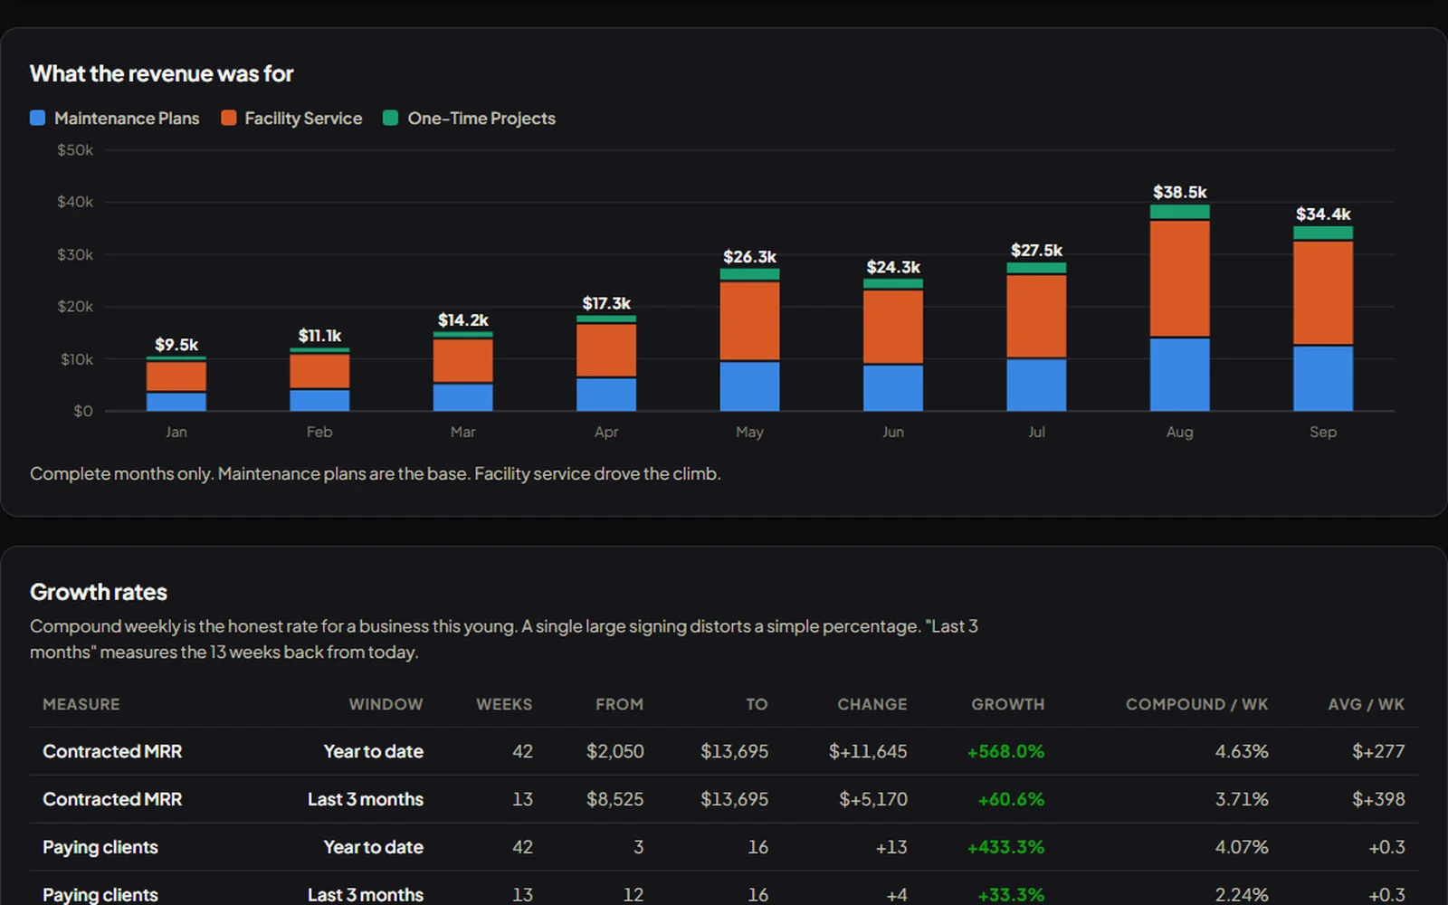Image resolution: width=1448 pixels, height=905 pixels.
Task: Select the September bar's blue Maintenance Plans segment
Action: pos(1323,378)
